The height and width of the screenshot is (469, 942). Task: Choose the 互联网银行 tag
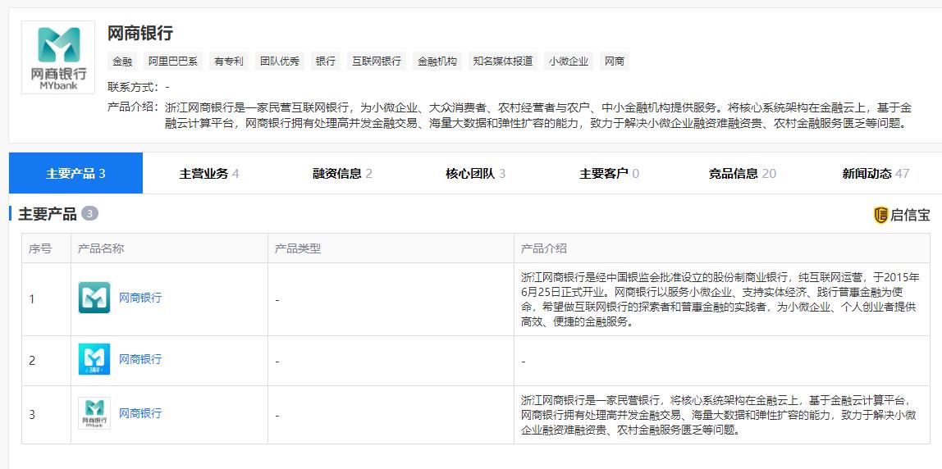pyautogui.click(x=377, y=61)
